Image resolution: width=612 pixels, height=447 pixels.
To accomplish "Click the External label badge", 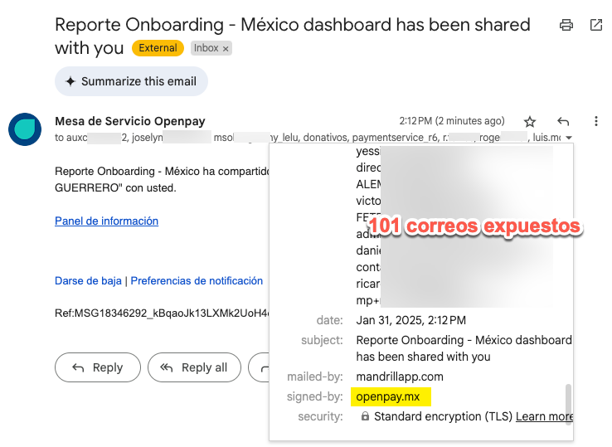I will (158, 48).
